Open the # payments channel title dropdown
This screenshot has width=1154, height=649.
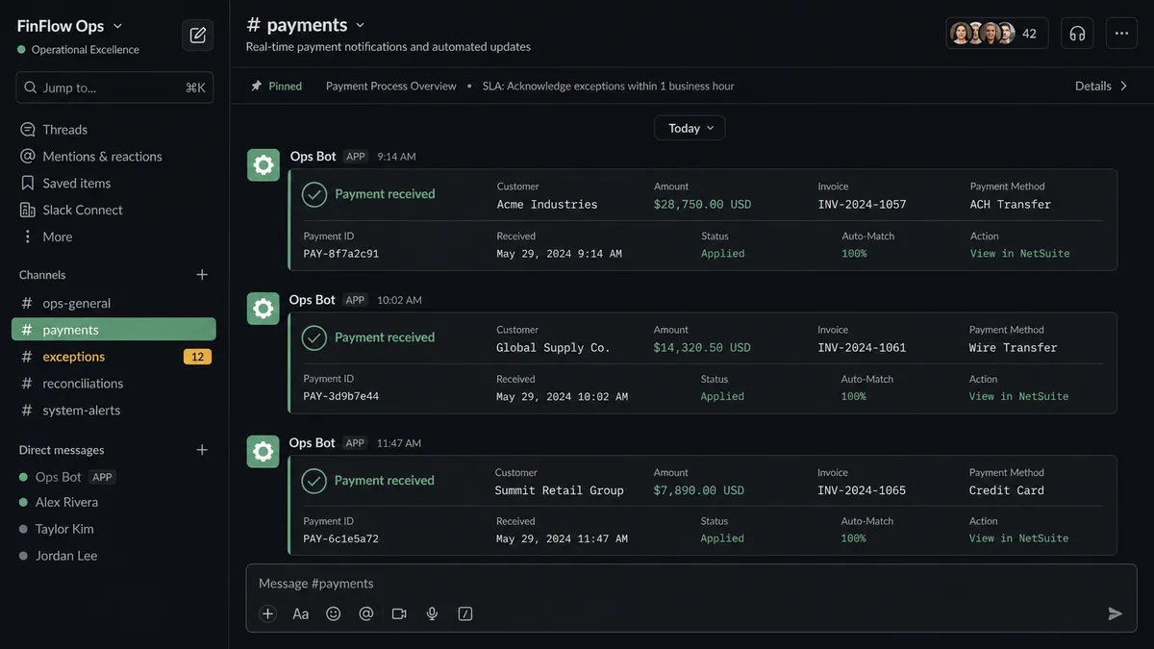coord(306,25)
